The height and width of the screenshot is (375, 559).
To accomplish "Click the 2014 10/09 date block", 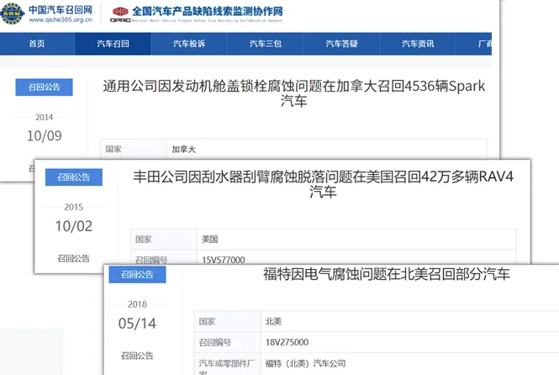I will tap(44, 129).
